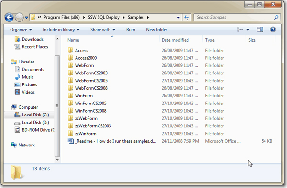Click the search magnifier icon

(276, 18)
